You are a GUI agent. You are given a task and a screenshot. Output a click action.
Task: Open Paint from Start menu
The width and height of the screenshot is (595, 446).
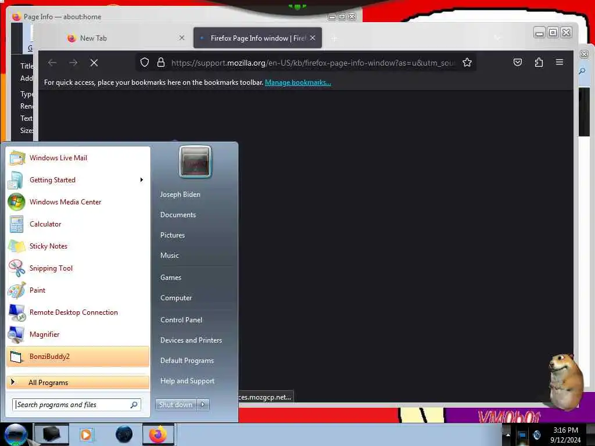tap(78, 290)
